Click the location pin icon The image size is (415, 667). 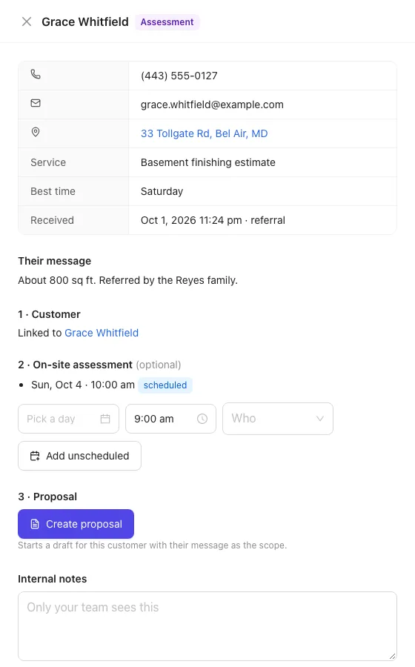tap(36, 132)
